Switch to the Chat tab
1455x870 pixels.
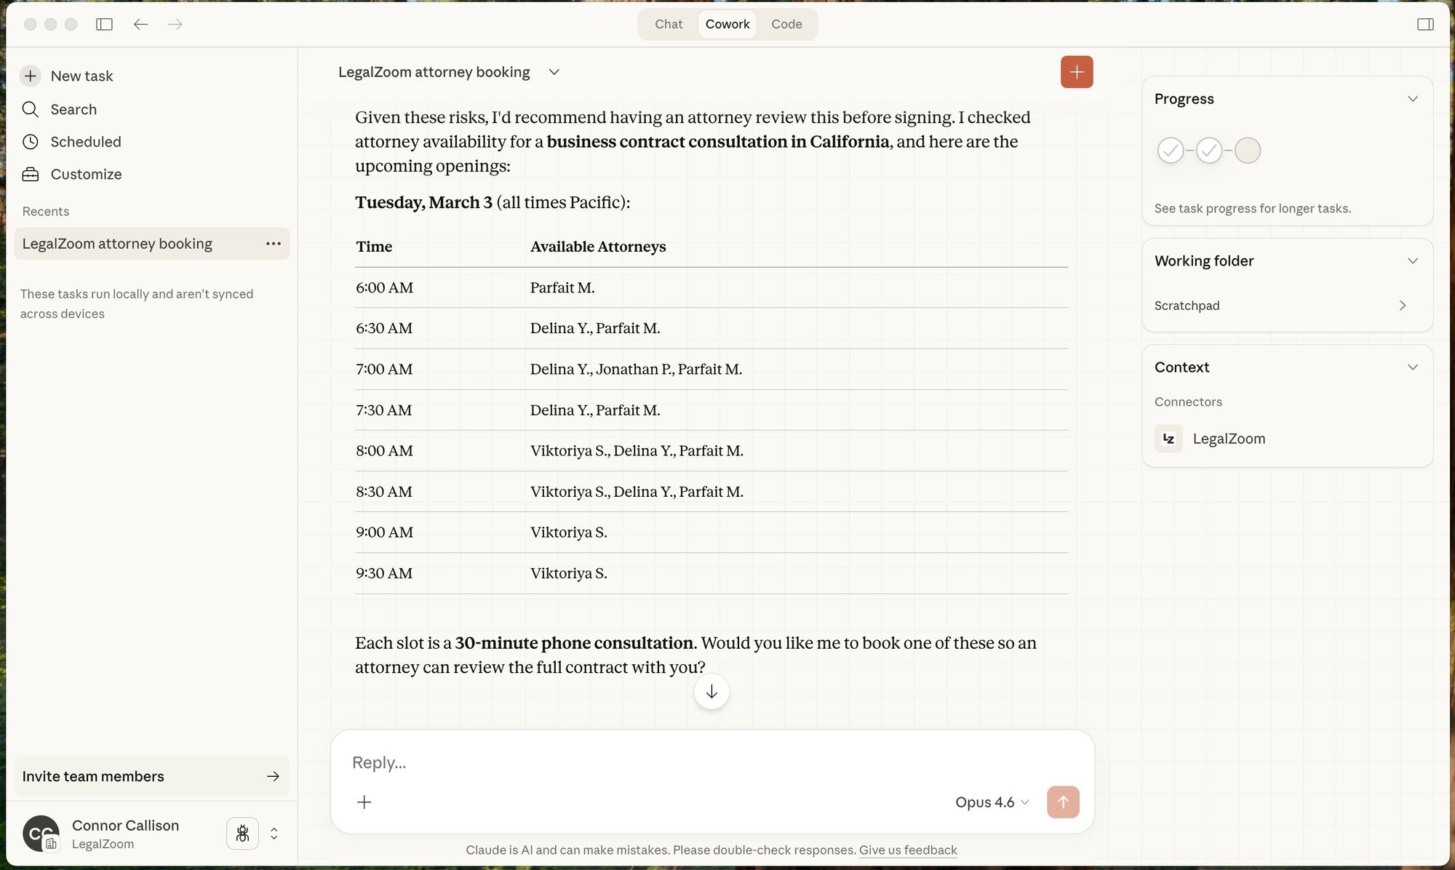[x=667, y=24]
